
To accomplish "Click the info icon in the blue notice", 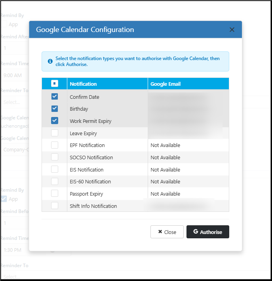I will click(50, 61).
